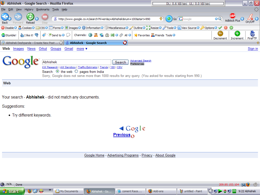Click the speech bubble review icon
This screenshot has height=195, width=260.
point(68,35)
